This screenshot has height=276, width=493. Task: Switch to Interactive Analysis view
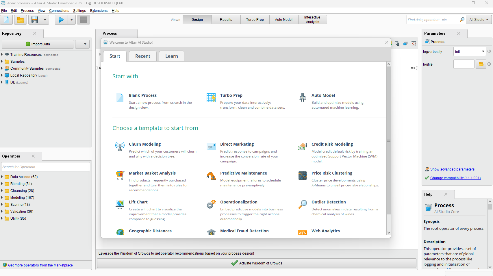[313, 20]
